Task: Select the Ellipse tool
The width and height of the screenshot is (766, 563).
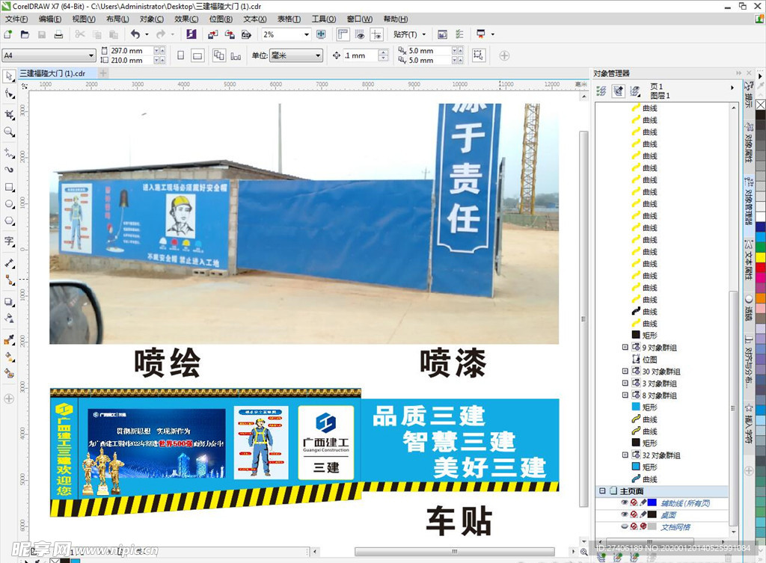Action: (x=9, y=204)
